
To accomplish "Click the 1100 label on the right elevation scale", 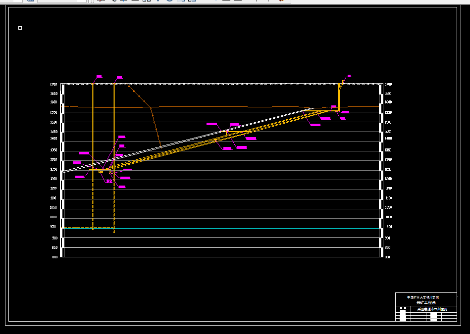I will (388, 198).
